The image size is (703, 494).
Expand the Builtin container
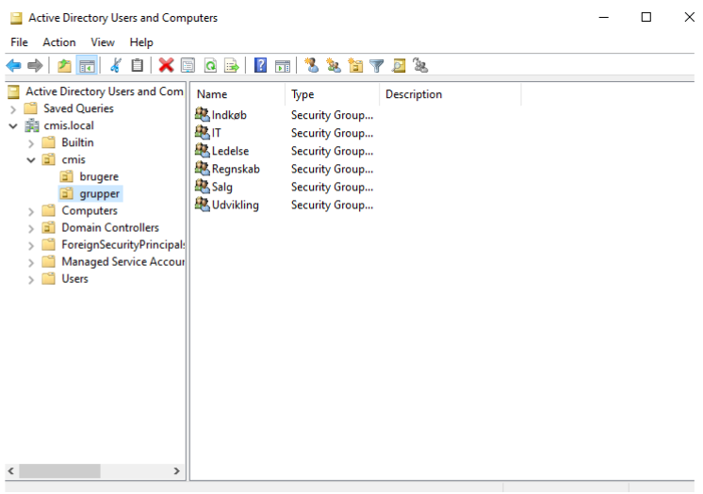(x=31, y=143)
